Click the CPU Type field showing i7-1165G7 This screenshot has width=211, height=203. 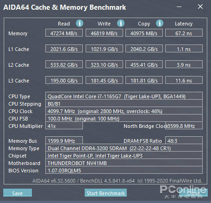tap(124, 96)
